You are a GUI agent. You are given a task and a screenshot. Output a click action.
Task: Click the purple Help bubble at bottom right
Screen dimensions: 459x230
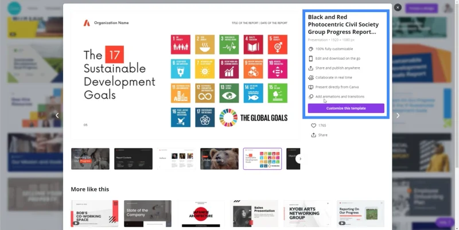(445, 223)
